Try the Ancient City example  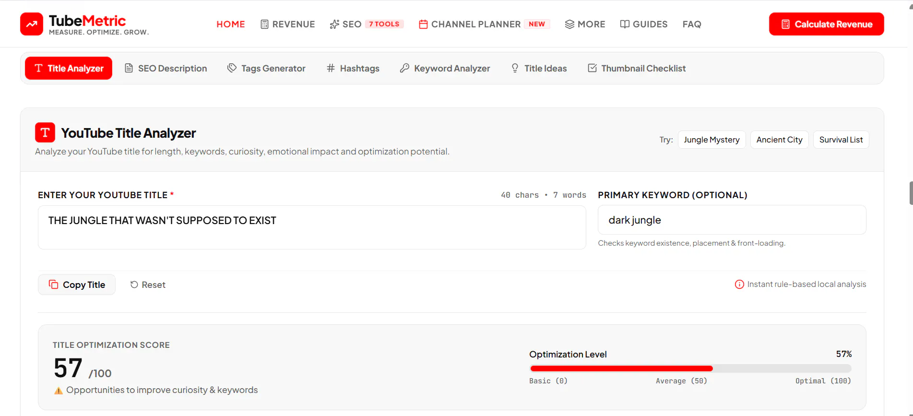pos(779,140)
